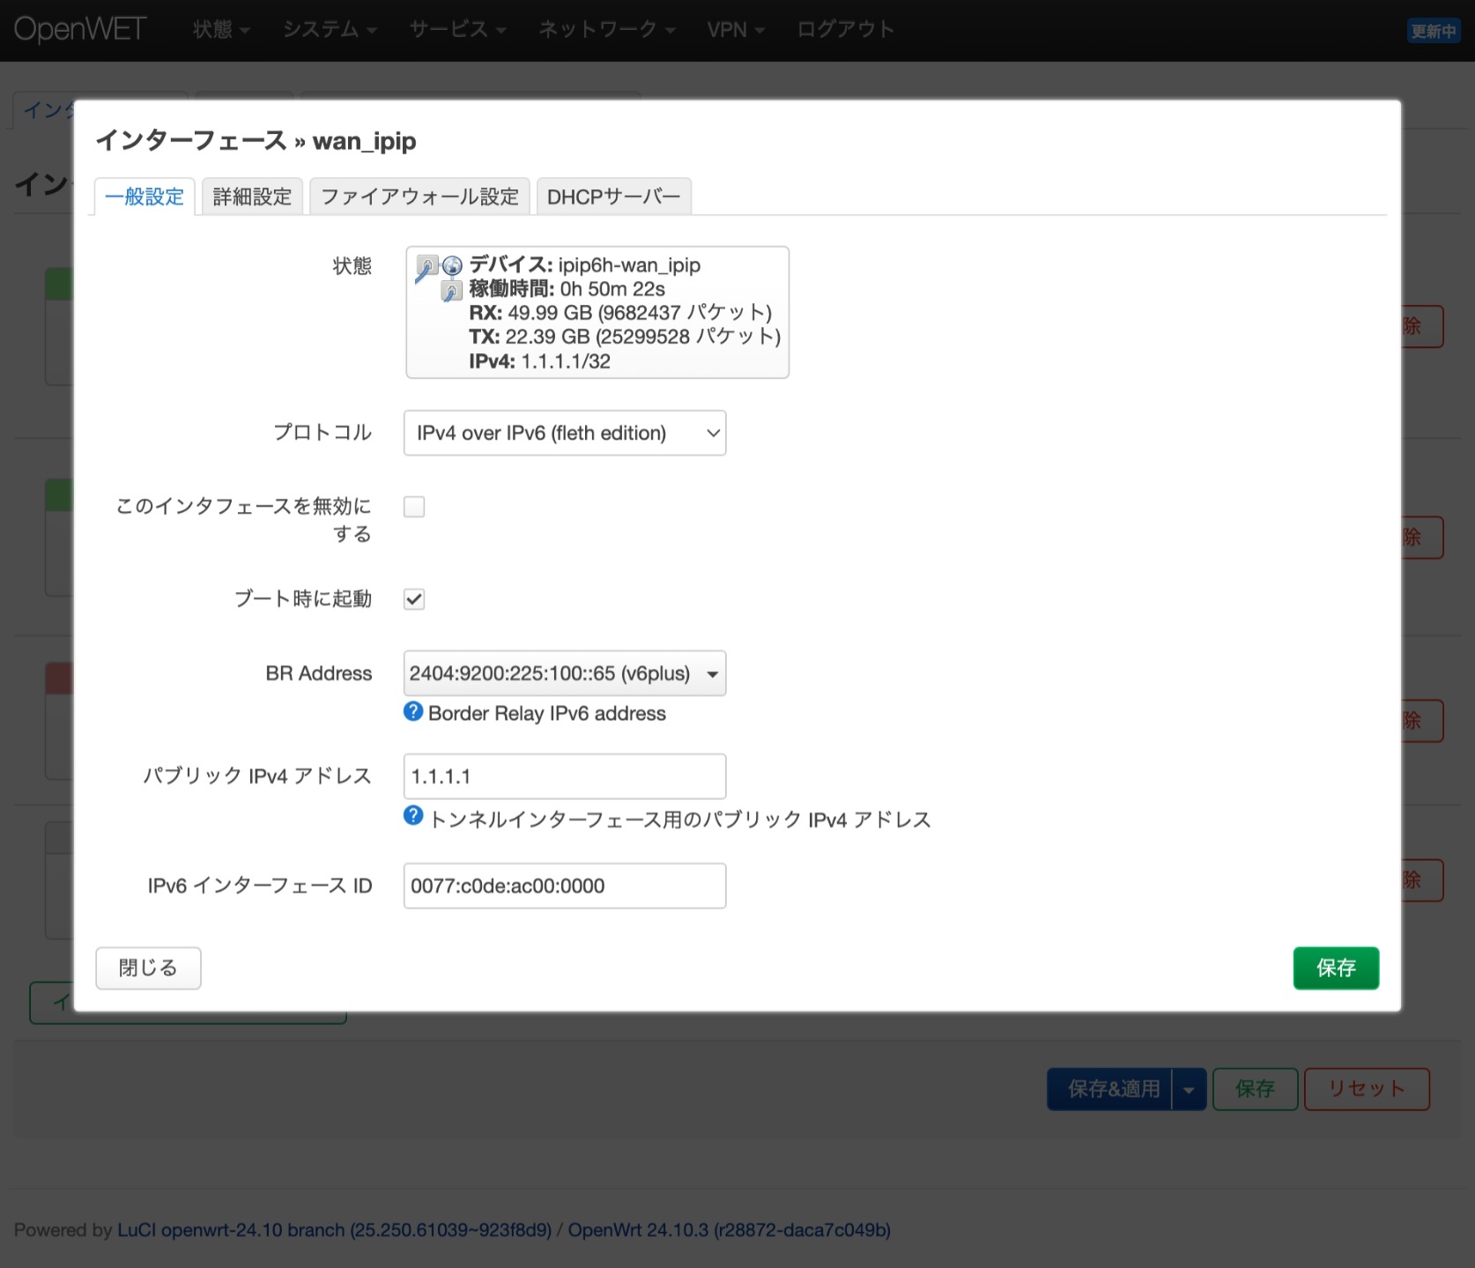Viewport: 1475px width, 1268px height.
Task: Open the プロトコル dropdown
Action: tap(564, 433)
